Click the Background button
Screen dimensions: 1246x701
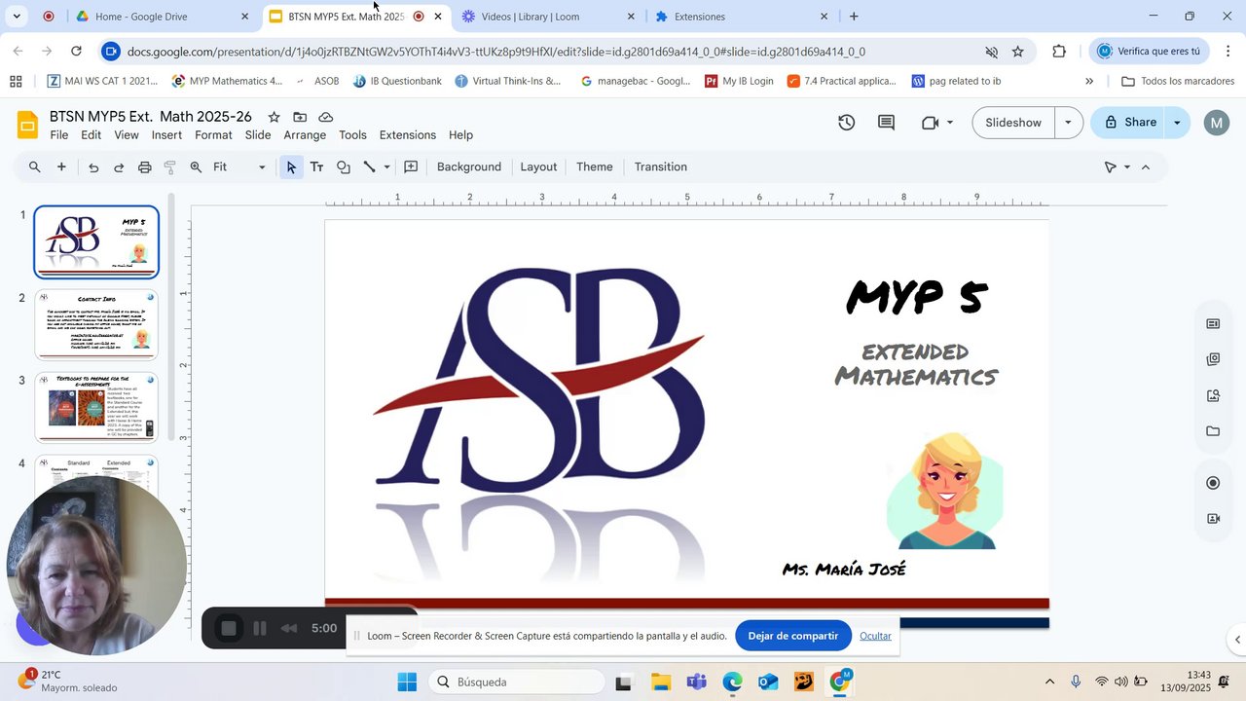coord(469,167)
